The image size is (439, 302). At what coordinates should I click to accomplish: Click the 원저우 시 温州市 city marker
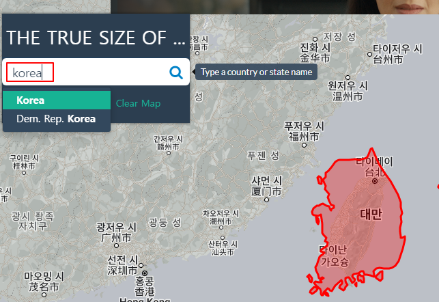pos(348,77)
